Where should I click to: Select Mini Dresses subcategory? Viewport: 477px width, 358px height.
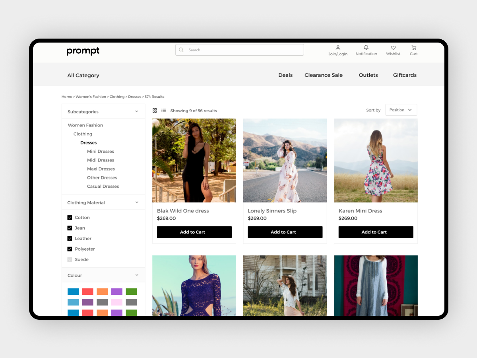coord(101,152)
